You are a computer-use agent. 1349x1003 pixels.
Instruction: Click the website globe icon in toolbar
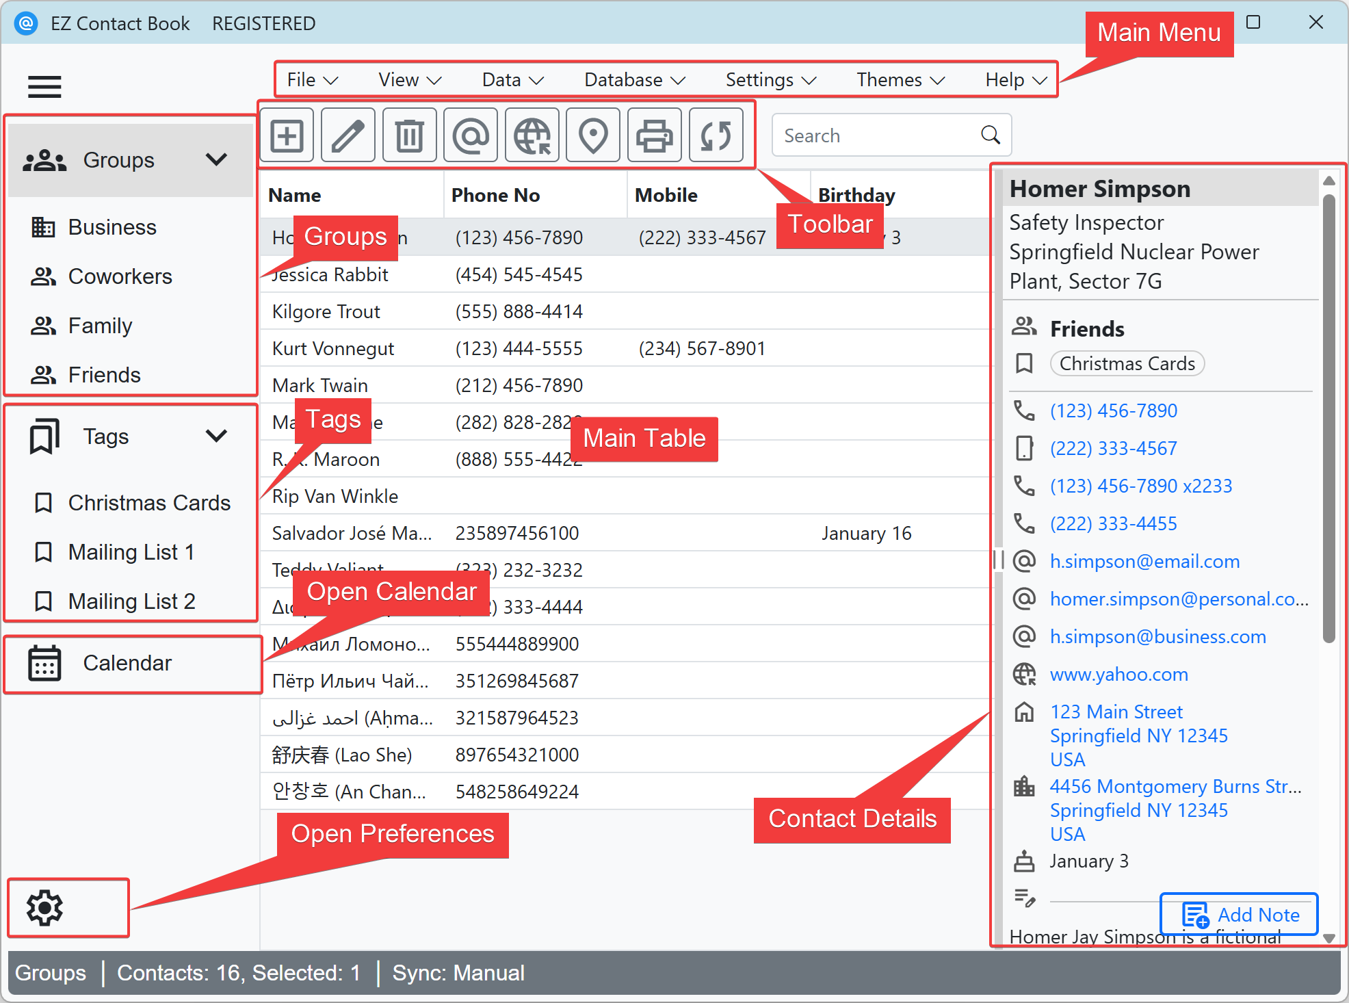(532, 135)
